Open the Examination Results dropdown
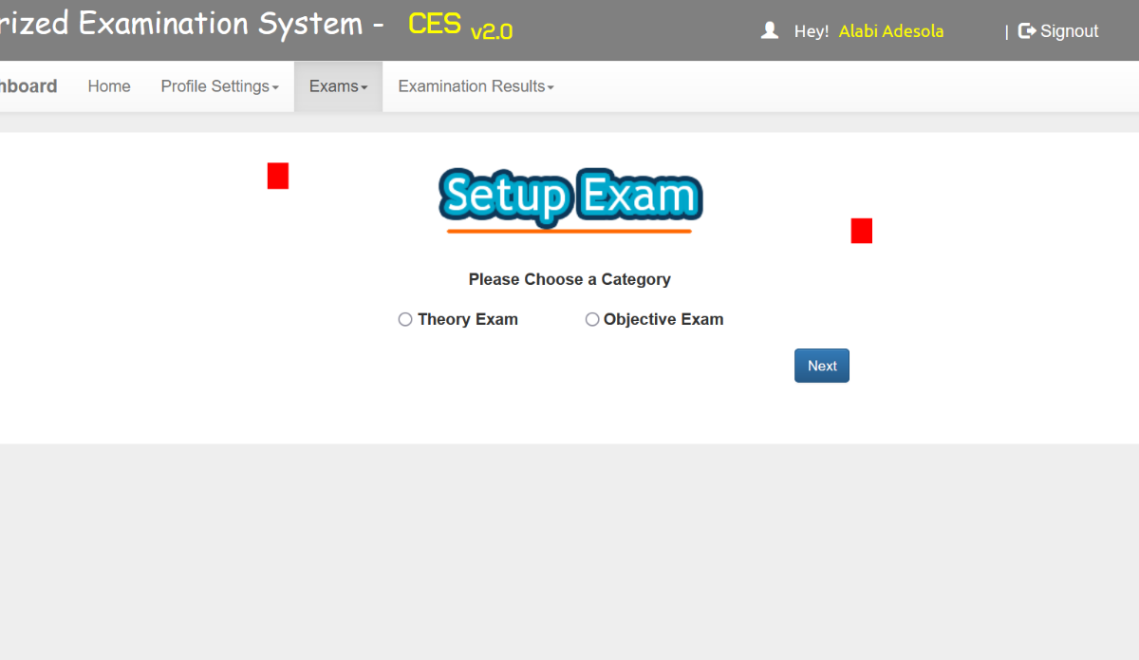 (476, 86)
